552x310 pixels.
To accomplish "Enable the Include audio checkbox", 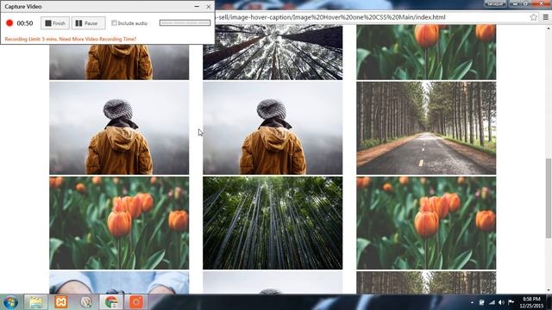I will [x=114, y=23].
